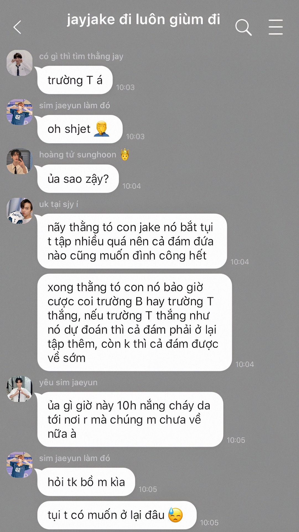Tap the 'oh shjet' message bubble
The image size is (299, 532).
80,129
